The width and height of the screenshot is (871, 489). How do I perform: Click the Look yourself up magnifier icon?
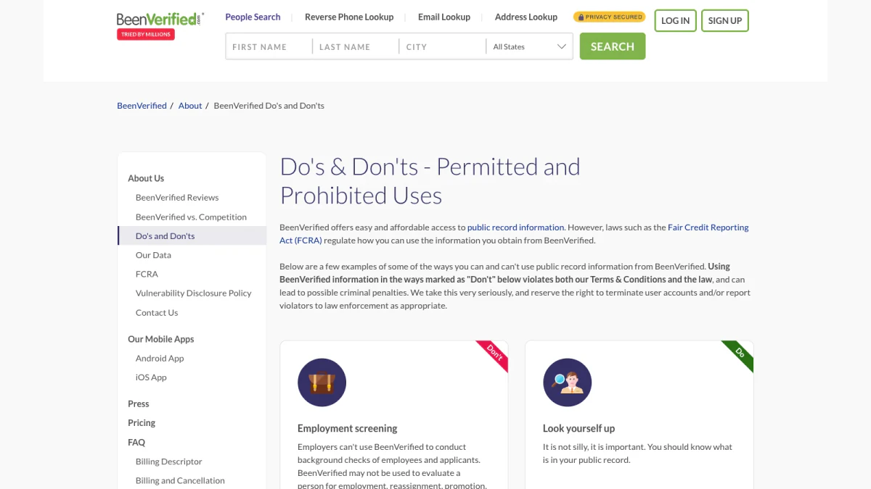pos(567,382)
